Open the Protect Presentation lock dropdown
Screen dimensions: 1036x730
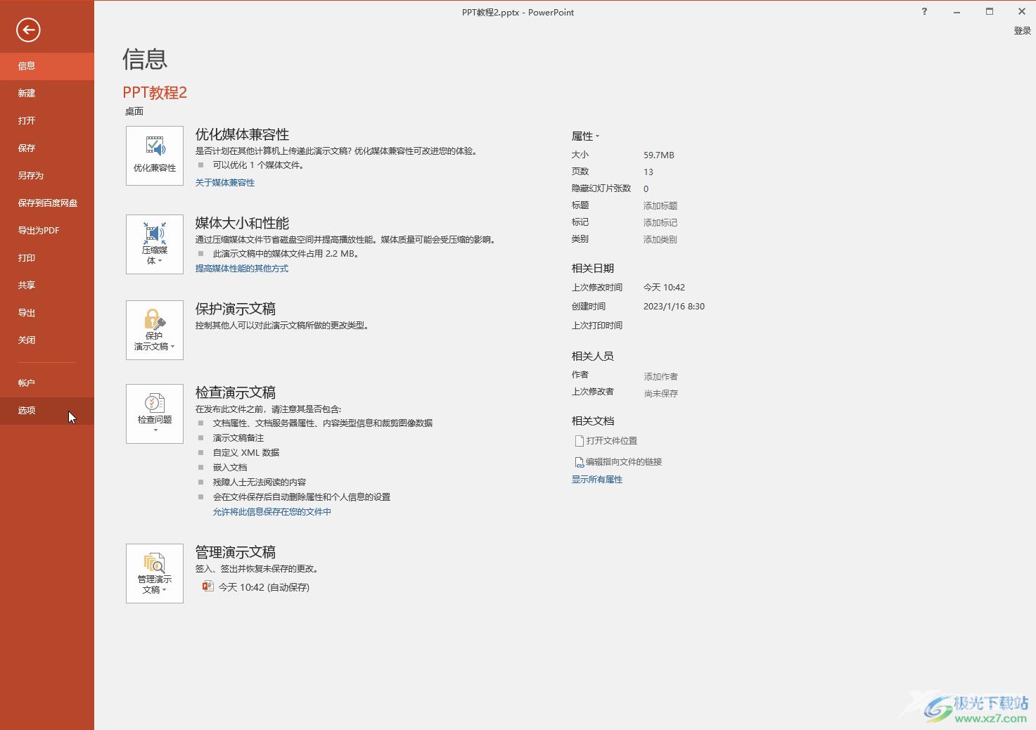(155, 331)
